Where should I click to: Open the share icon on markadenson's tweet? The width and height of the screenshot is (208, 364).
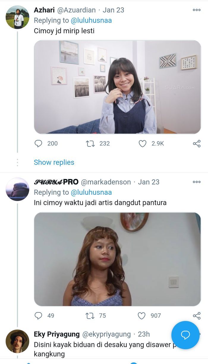[196, 316]
